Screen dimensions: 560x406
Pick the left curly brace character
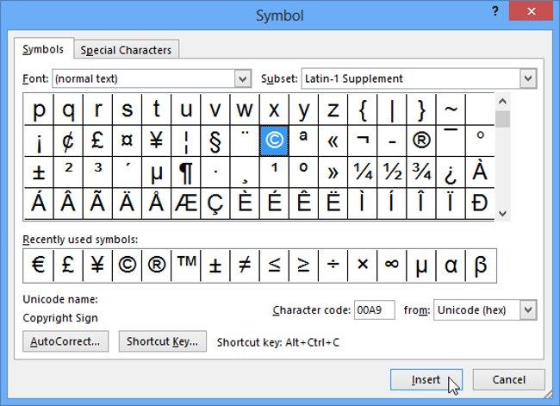coord(362,109)
